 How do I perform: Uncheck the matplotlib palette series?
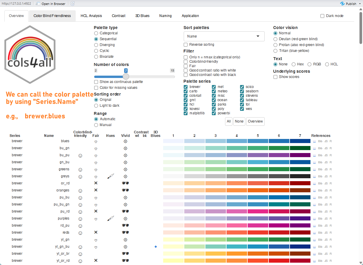(x=186, y=113)
